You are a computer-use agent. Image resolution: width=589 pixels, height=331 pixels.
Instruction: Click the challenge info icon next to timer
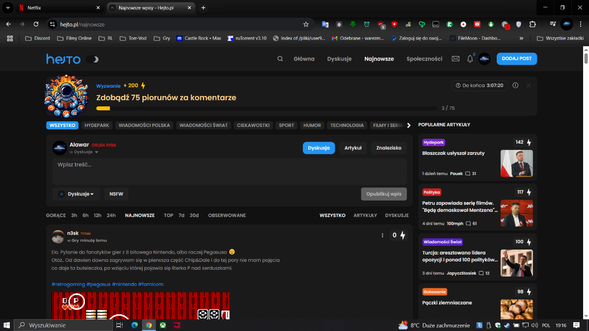tap(515, 85)
